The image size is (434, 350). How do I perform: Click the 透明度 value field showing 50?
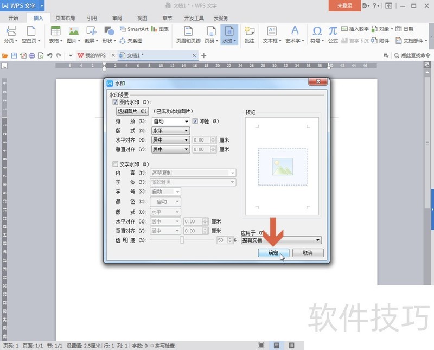coord(222,240)
